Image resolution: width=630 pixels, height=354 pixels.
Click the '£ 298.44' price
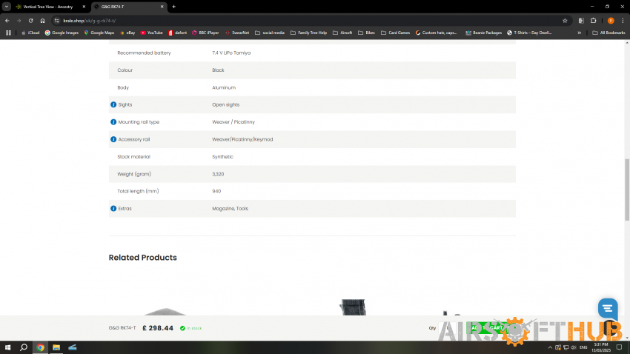tap(158, 328)
